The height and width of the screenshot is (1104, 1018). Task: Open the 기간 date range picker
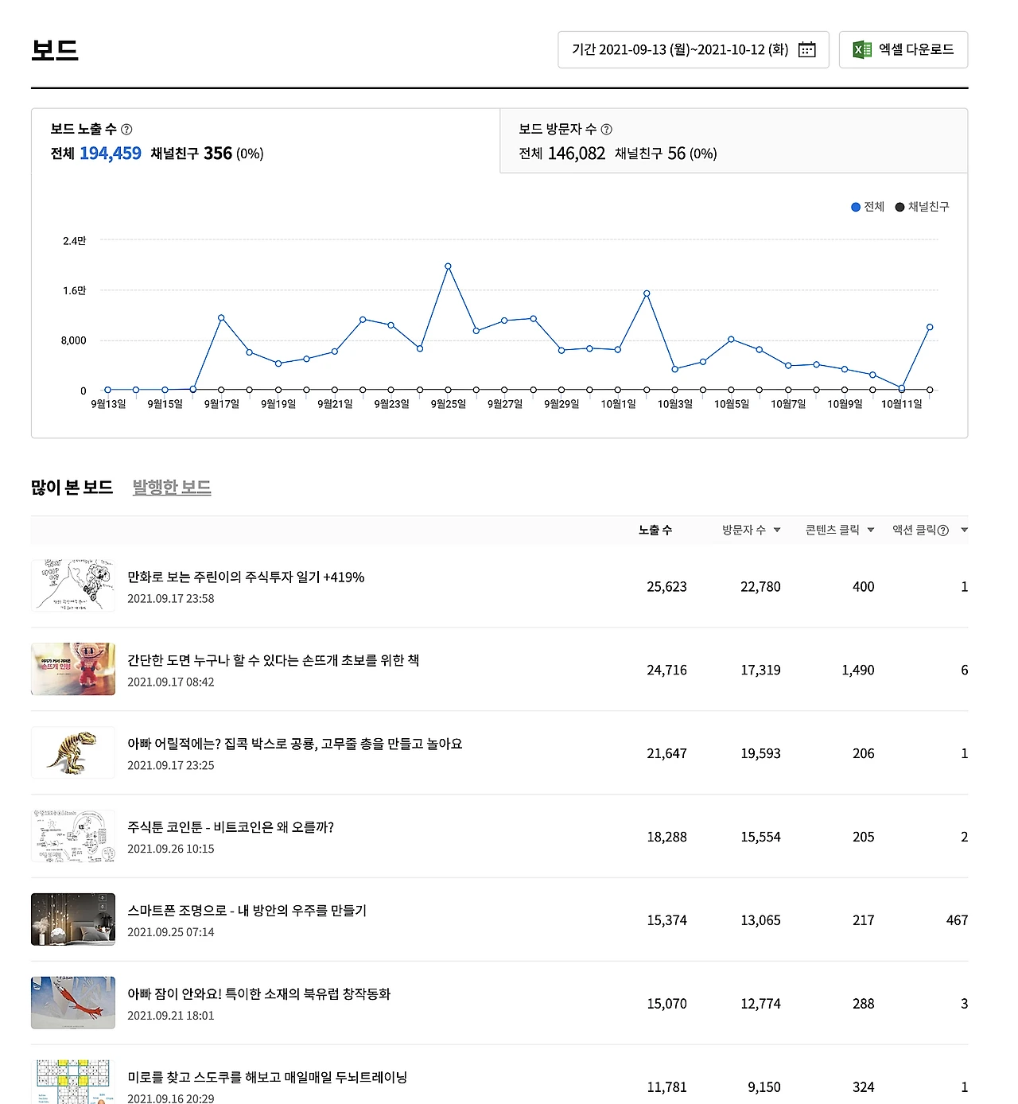[694, 49]
